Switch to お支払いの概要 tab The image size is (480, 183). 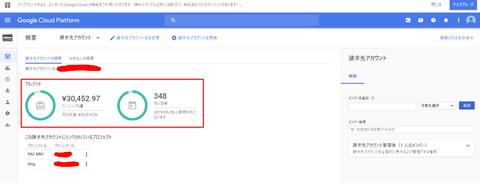[x=81, y=58]
